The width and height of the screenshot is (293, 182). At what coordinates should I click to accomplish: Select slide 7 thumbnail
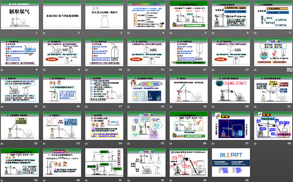click(x=273, y=15)
